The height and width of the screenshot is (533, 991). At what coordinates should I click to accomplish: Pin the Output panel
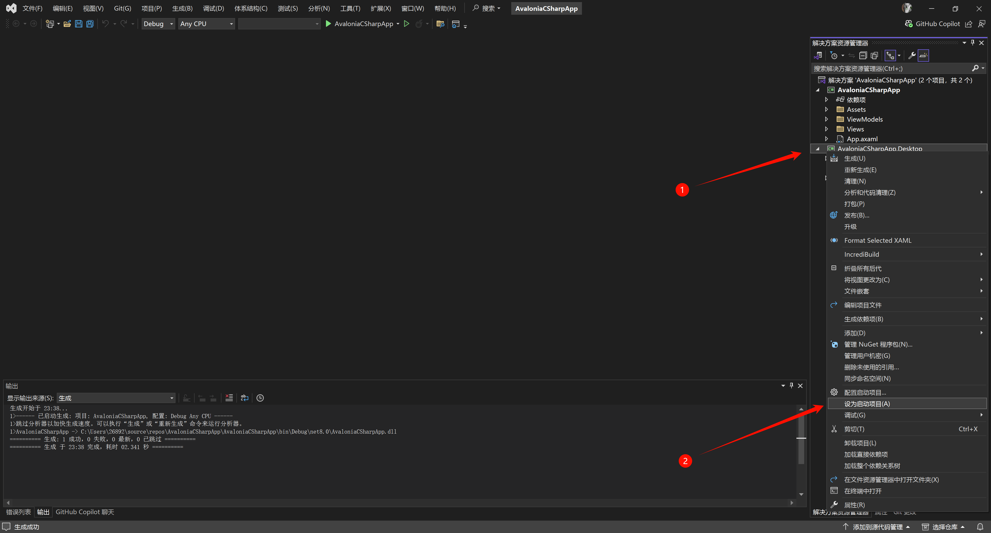tap(791, 386)
